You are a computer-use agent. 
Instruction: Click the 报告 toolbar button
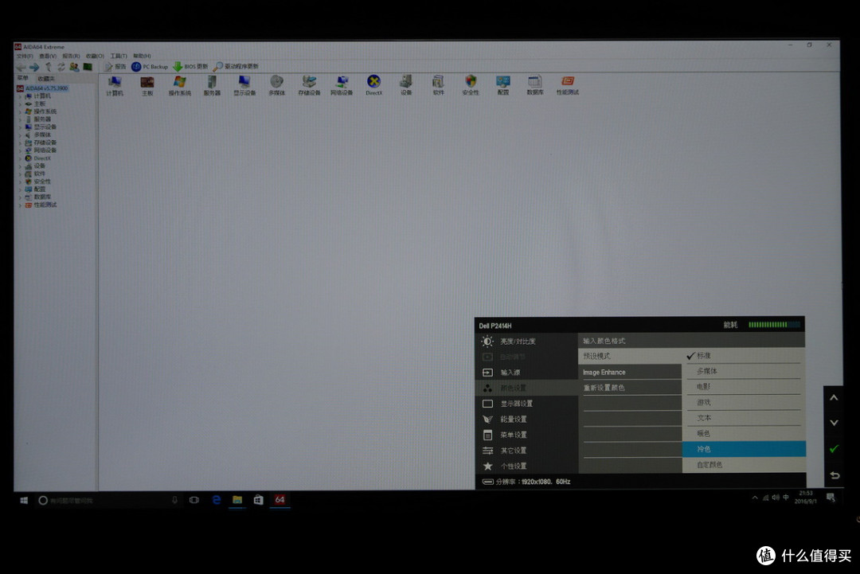coord(115,67)
